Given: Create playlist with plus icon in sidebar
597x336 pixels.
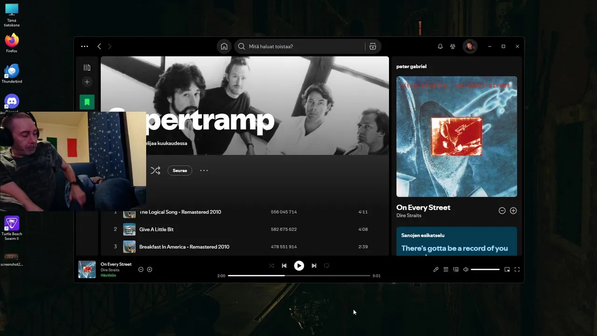Looking at the screenshot, I should (87, 82).
